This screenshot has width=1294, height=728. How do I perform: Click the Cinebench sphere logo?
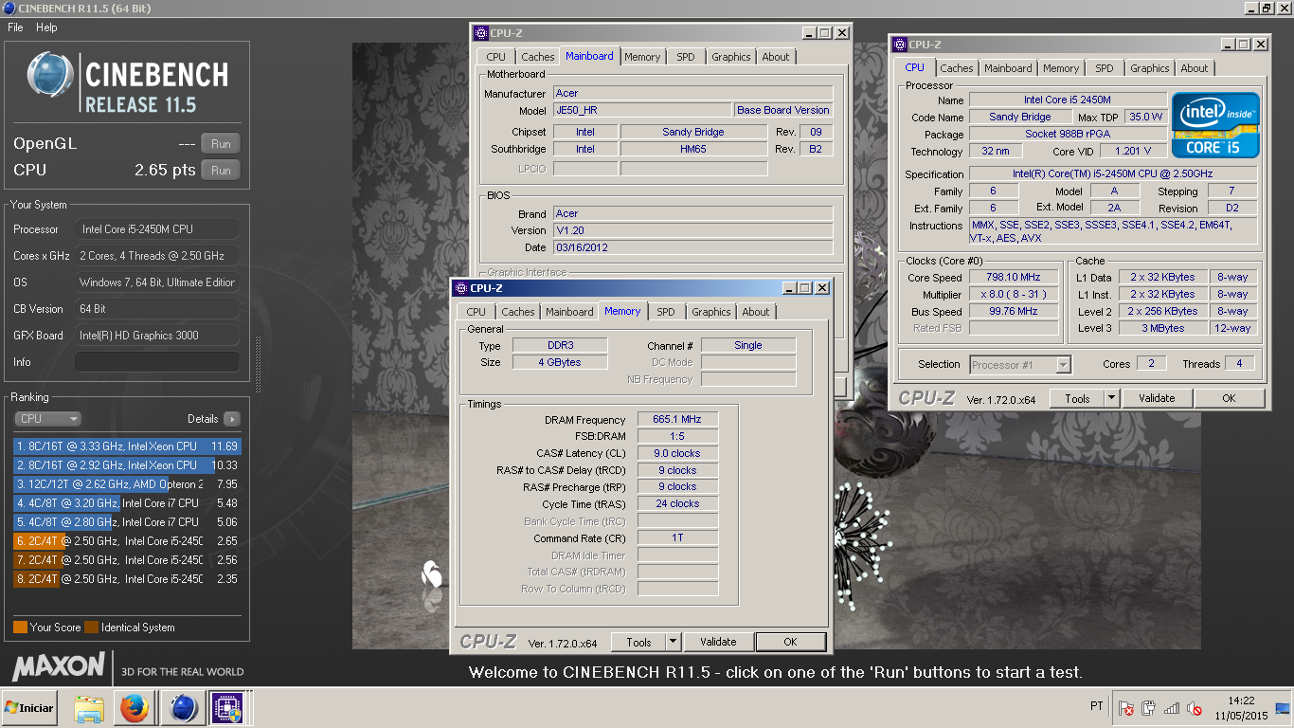pyautogui.click(x=50, y=74)
